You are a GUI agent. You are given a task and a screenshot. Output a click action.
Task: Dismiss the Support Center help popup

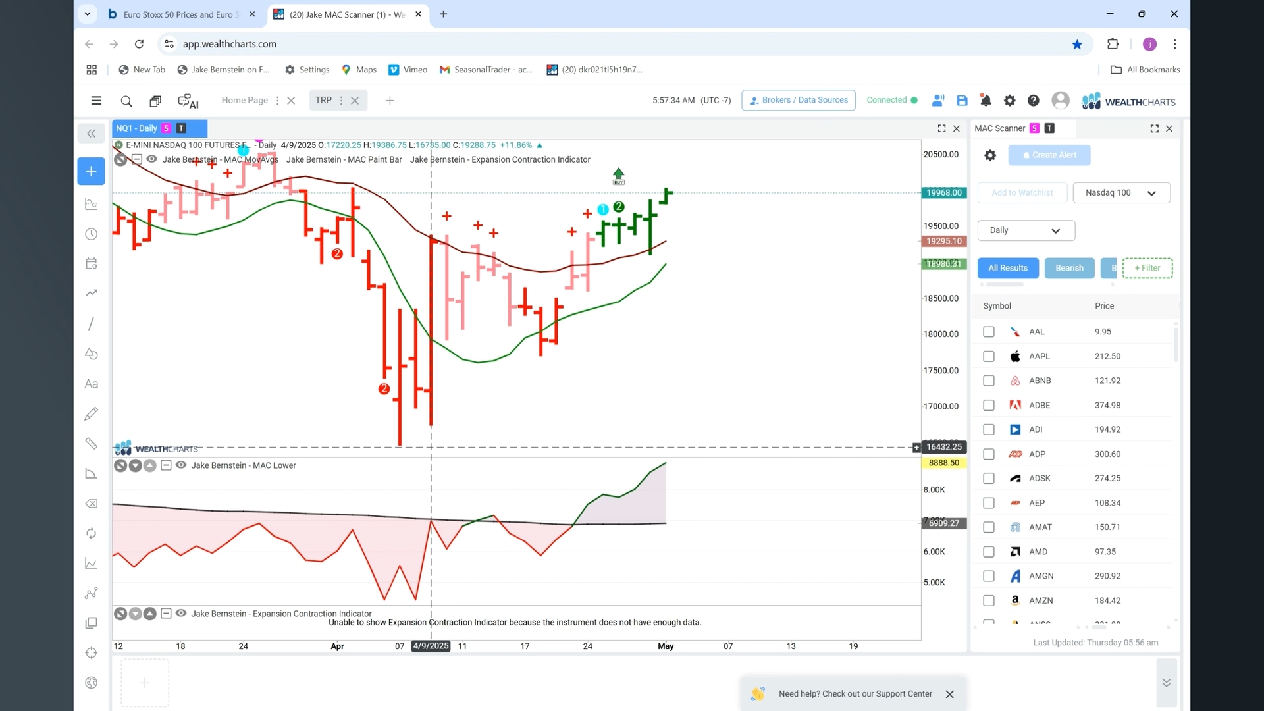[949, 694]
